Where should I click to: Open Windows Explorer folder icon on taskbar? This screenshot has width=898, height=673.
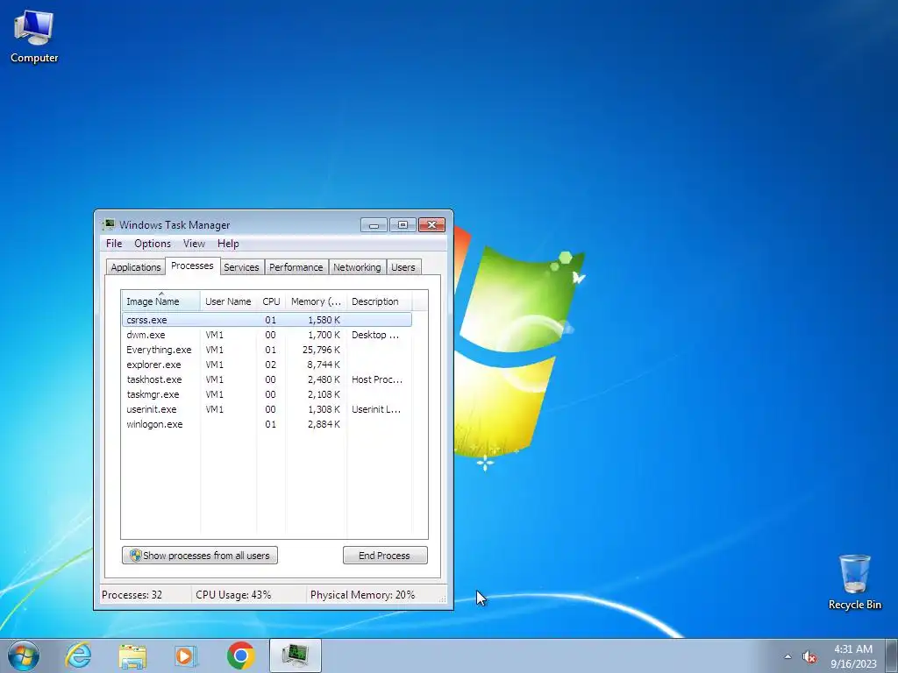[132, 655]
